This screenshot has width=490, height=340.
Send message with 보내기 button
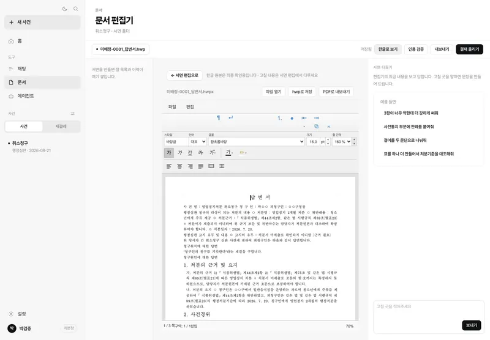click(472, 325)
